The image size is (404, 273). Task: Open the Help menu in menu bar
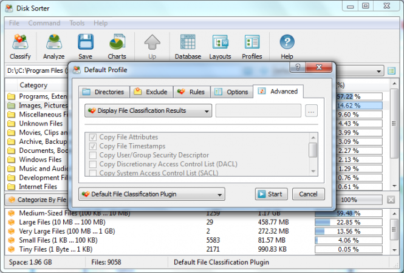100,23
